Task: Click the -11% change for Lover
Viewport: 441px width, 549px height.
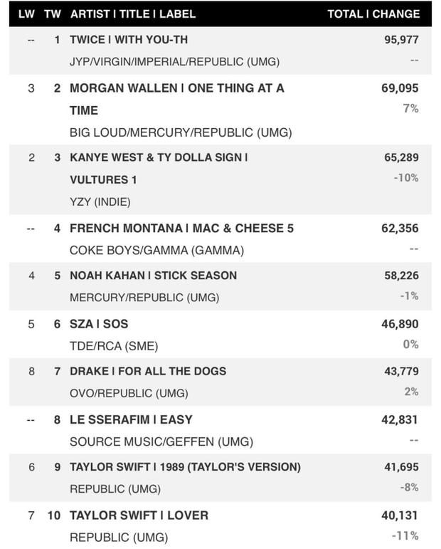Action: tap(405, 535)
